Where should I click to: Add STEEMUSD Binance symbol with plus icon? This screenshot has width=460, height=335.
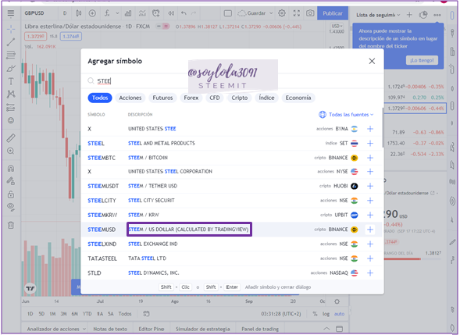(x=370, y=230)
